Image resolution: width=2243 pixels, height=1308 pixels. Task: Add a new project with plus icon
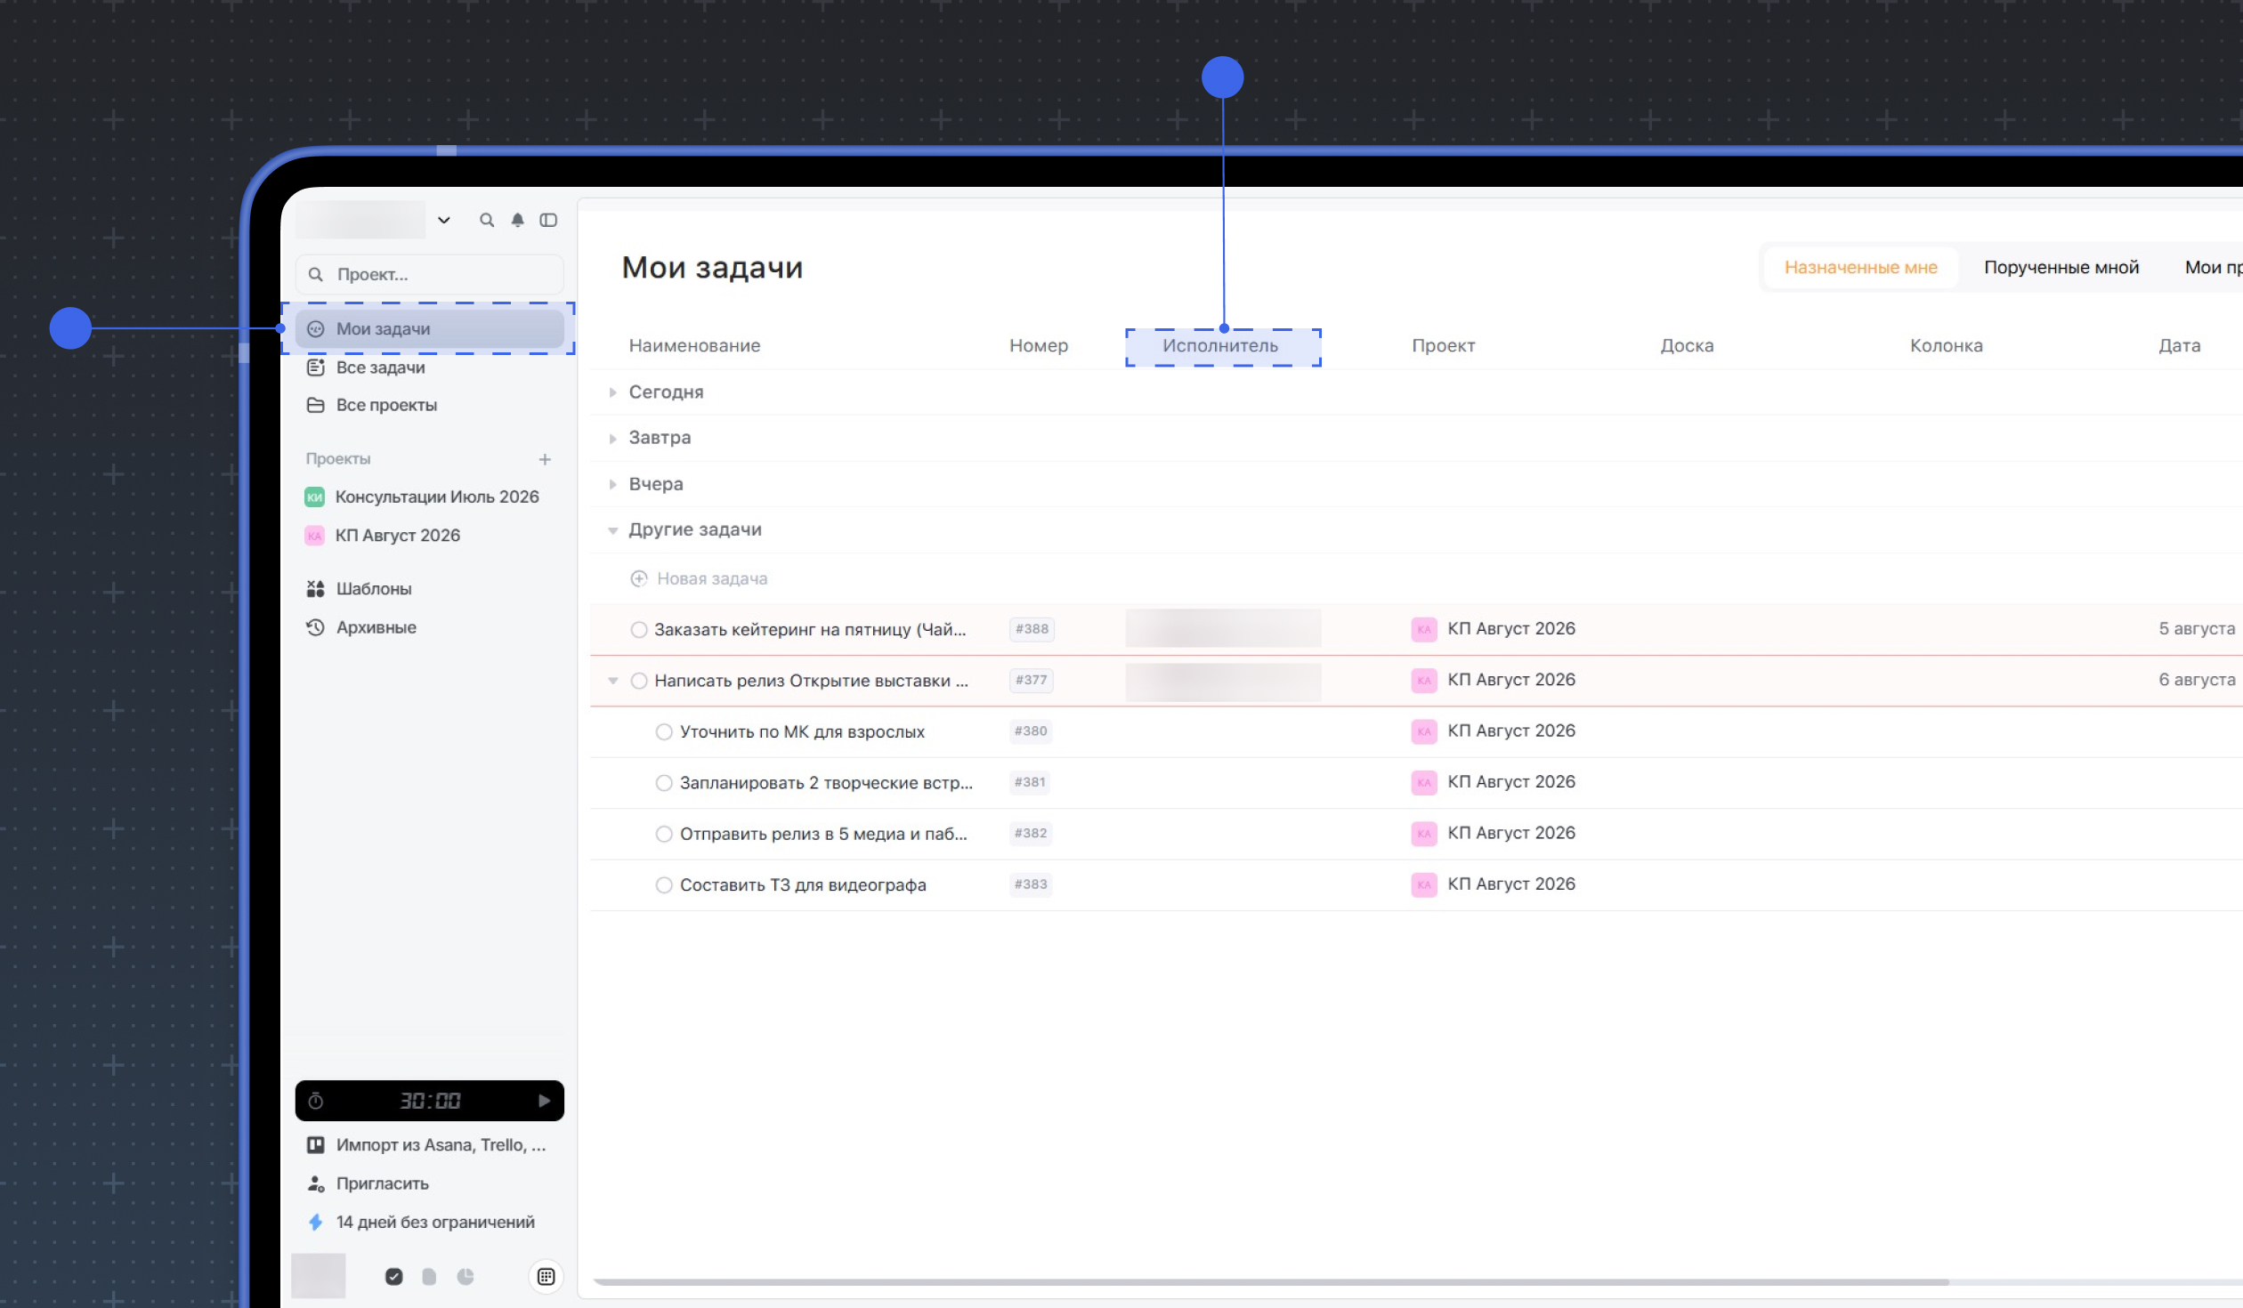pyautogui.click(x=545, y=459)
